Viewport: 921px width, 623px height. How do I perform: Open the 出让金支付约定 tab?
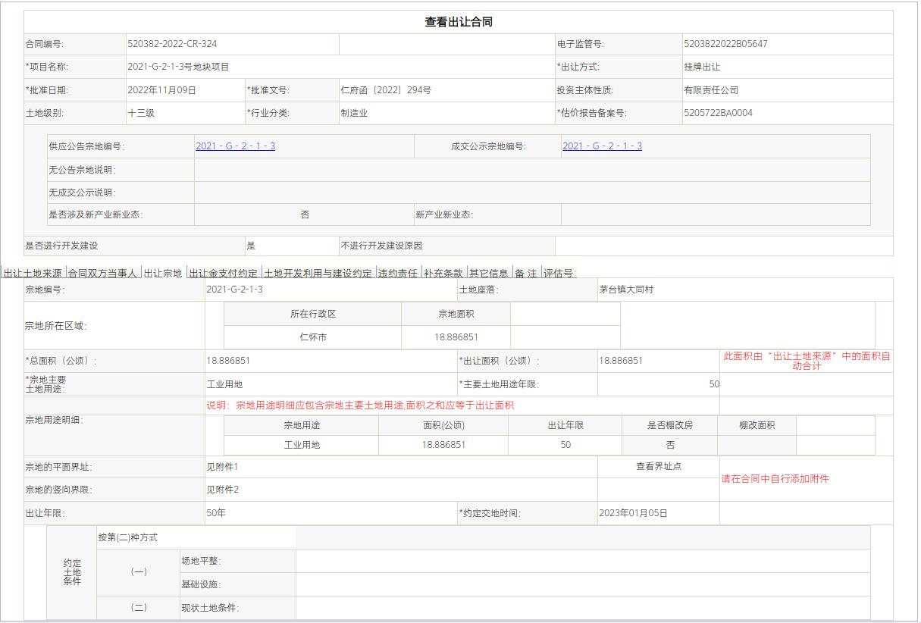click(x=224, y=273)
